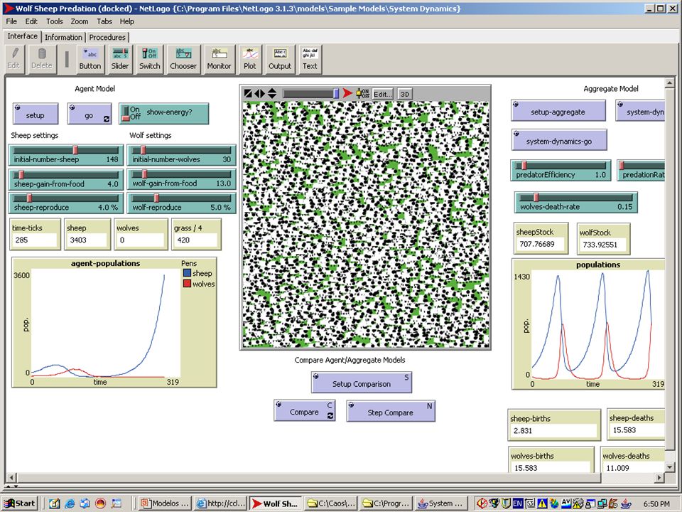Click the Edit pencil toolbar icon
The width and height of the screenshot is (682, 512).
(x=13, y=59)
